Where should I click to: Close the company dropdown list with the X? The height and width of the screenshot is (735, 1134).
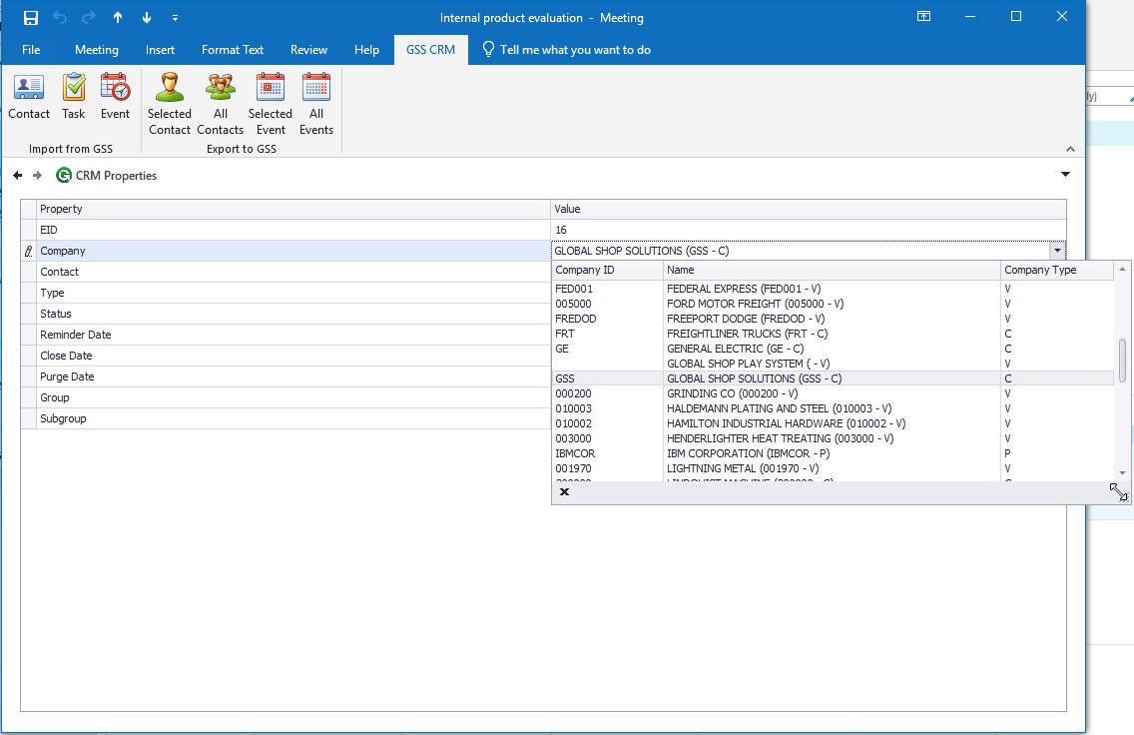[564, 492]
